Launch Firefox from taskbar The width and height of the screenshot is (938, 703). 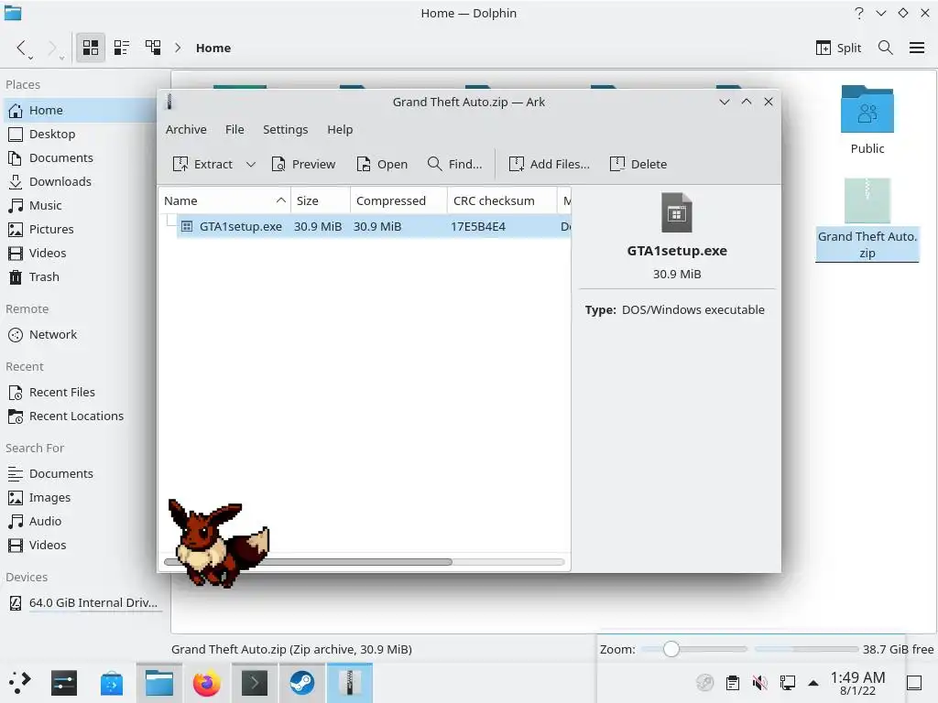[207, 683]
